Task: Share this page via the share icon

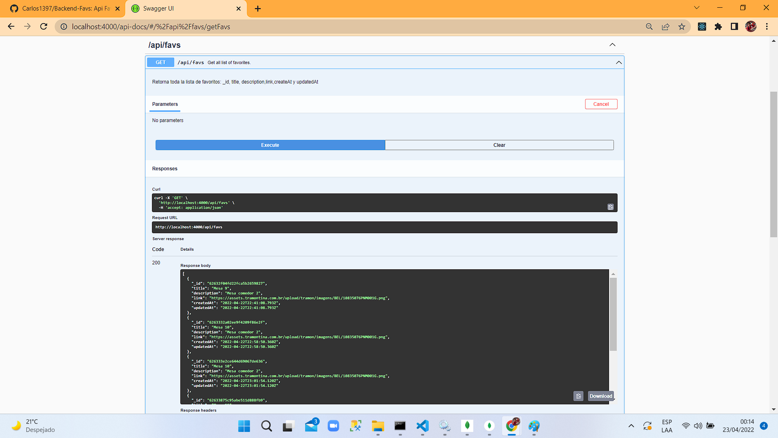Action: click(x=665, y=27)
